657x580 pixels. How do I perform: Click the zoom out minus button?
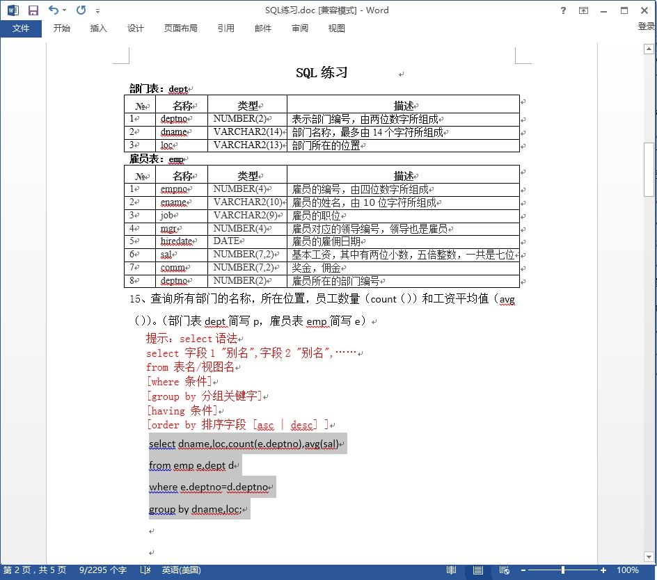click(523, 570)
